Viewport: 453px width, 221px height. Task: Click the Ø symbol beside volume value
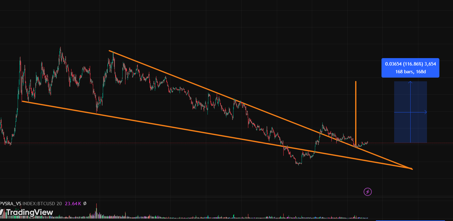(x=85, y=204)
